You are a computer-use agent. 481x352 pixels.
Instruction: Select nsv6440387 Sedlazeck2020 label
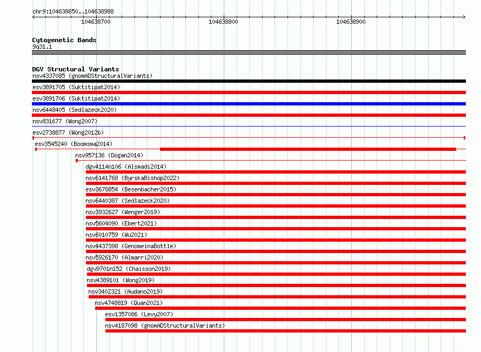pyautogui.click(x=128, y=201)
